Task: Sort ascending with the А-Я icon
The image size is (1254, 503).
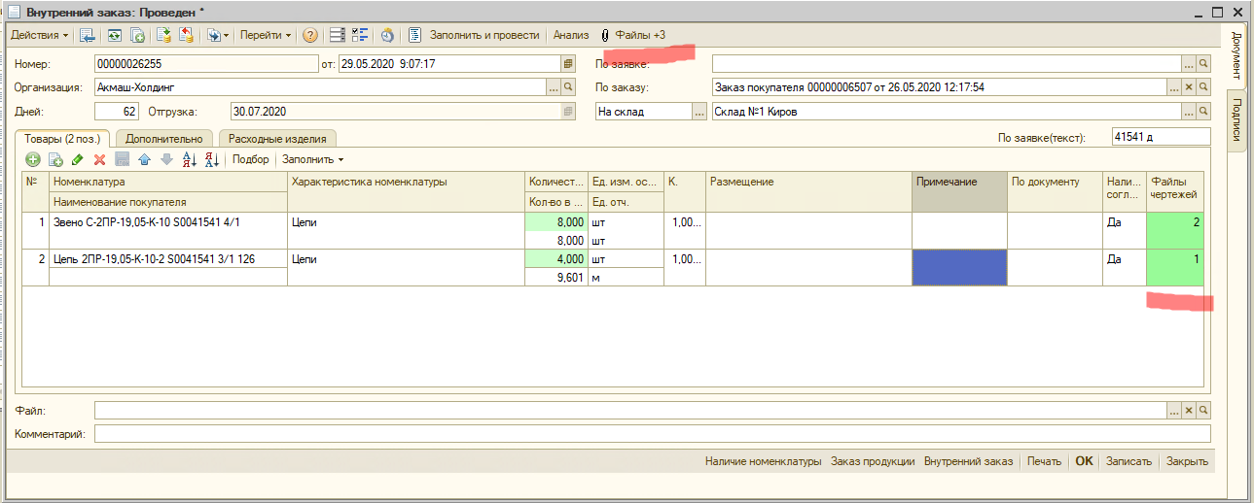Action: point(190,159)
